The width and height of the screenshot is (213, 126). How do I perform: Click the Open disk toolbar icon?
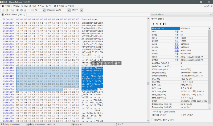pyautogui.click(x=21, y=10)
